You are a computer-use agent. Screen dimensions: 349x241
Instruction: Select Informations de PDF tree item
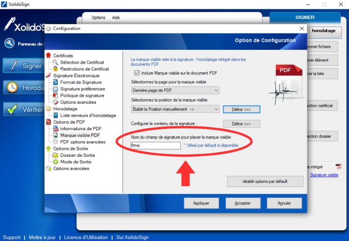tap(81, 128)
